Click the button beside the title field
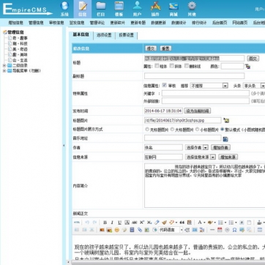The width and height of the screenshot is (265, 265). pos(253,59)
